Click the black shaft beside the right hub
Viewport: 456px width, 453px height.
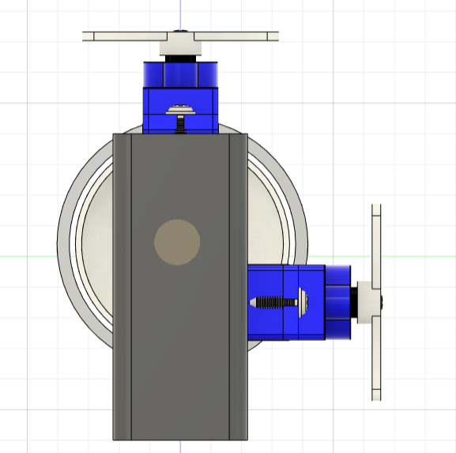coord(354,302)
